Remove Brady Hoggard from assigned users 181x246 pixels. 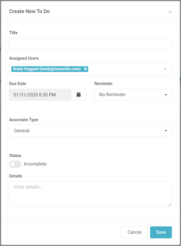pos(85,69)
